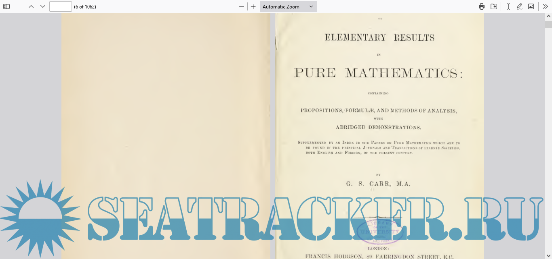Select the add image tool
Screen dimensions: 552x259
click(x=531, y=6)
